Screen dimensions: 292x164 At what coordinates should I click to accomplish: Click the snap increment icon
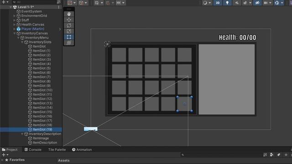click(x=108, y=3)
